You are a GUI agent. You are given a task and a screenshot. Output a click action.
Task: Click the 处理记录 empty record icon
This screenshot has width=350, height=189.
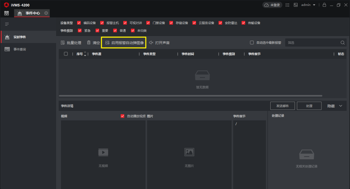point(307,155)
